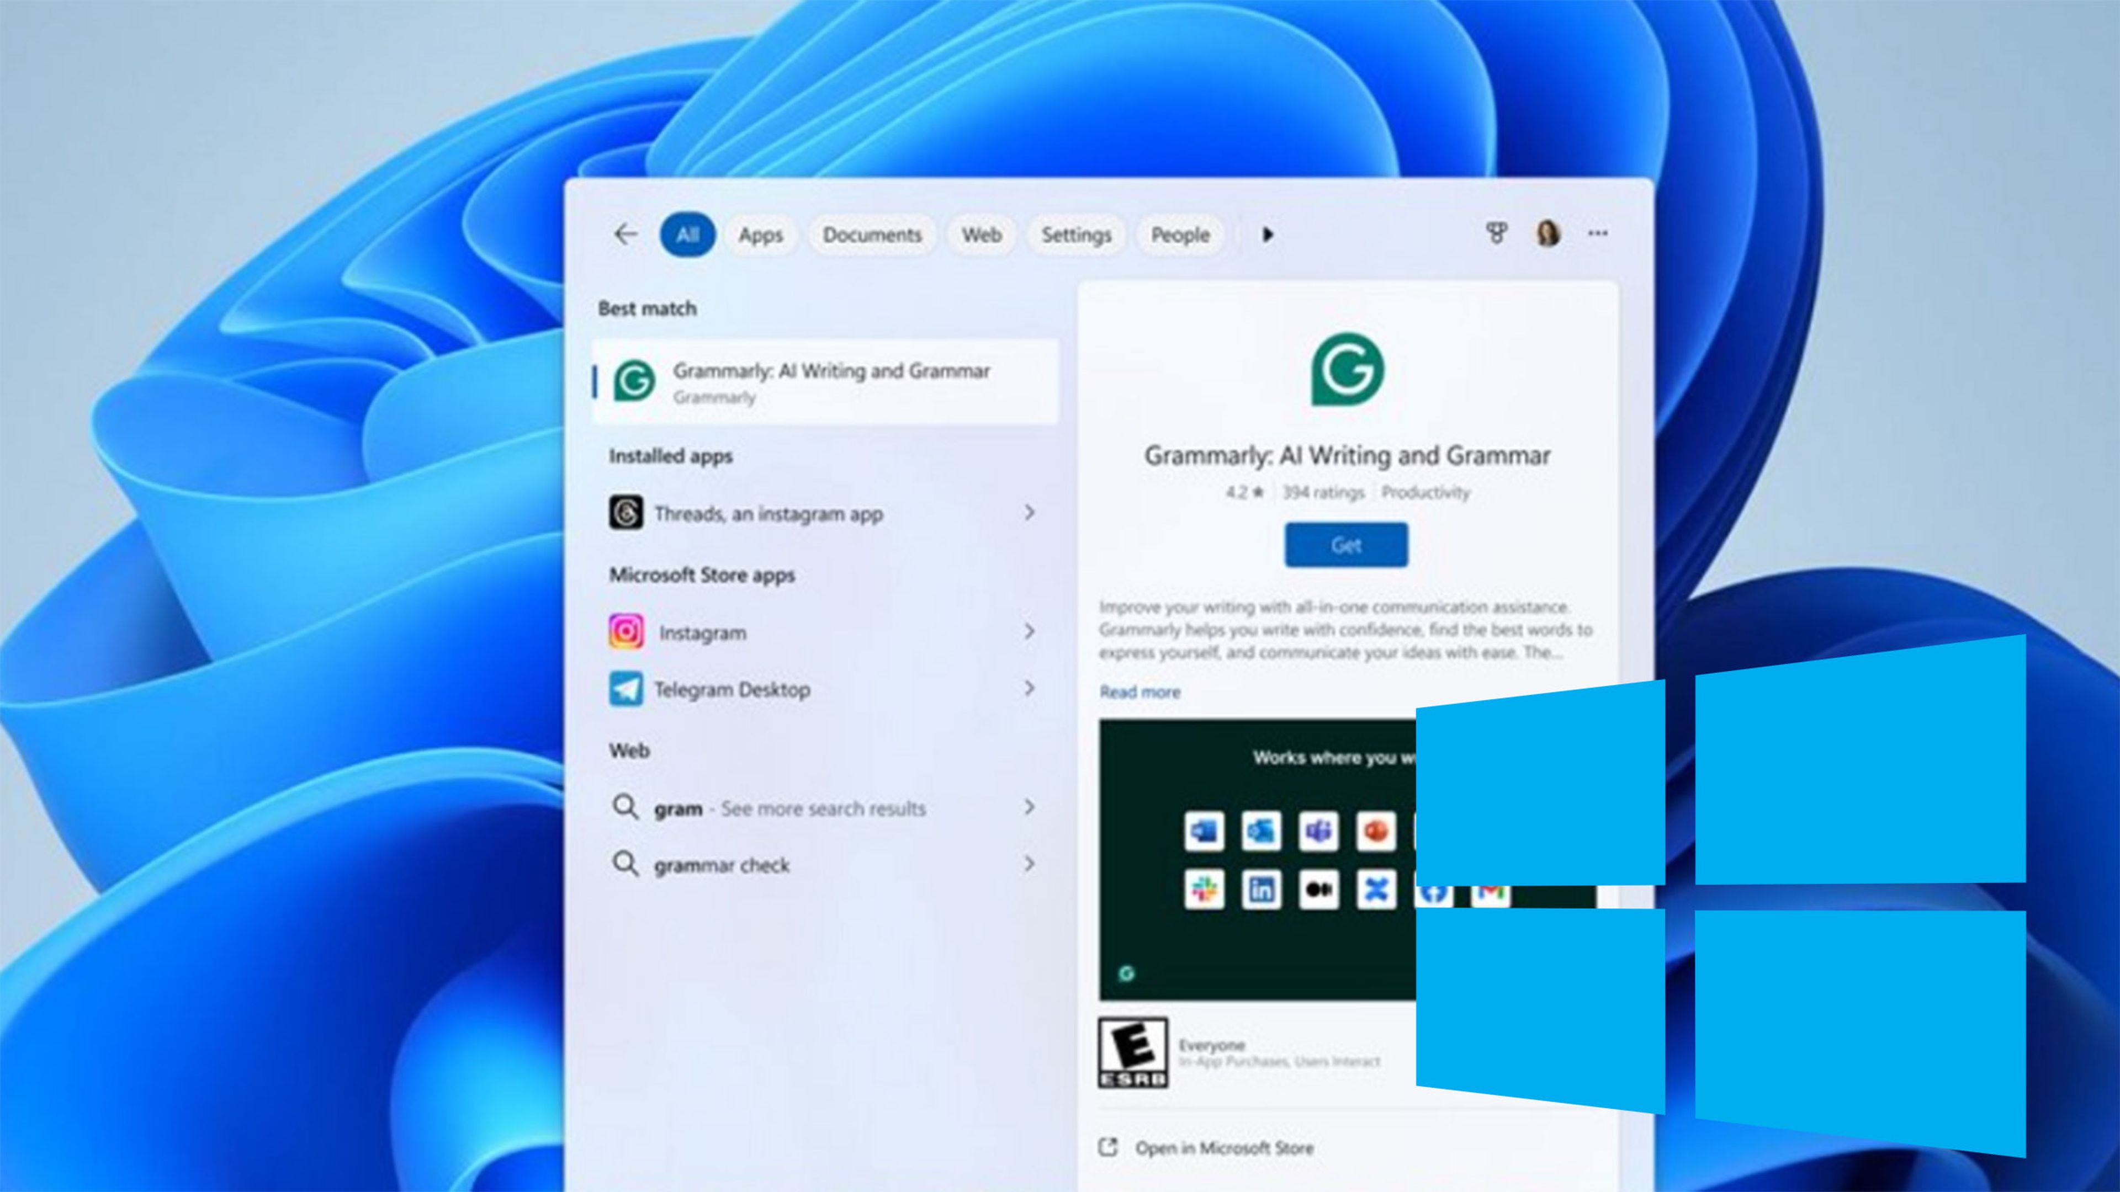2120x1192 pixels.
Task: Expand the 'grammar check' search chevron
Action: tap(1029, 863)
